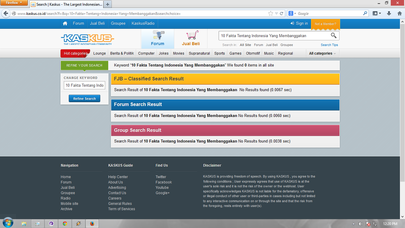Click the browser address bar
Viewport: 405px width, 228px height.
click(x=142, y=14)
